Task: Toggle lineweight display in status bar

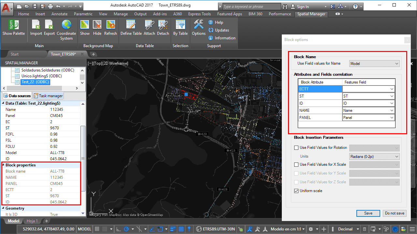Action: coord(173,229)
